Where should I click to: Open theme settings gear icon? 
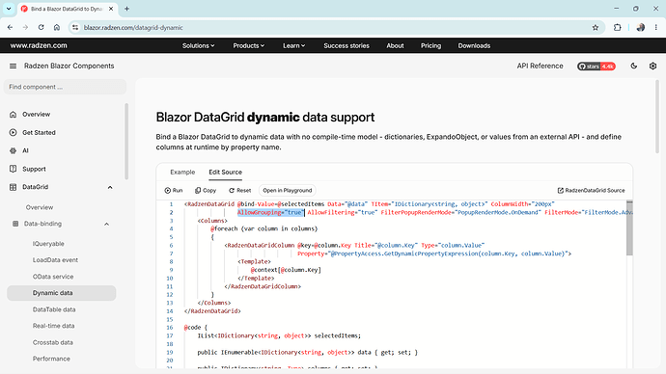pyautogui.click(x=652, y=66)
